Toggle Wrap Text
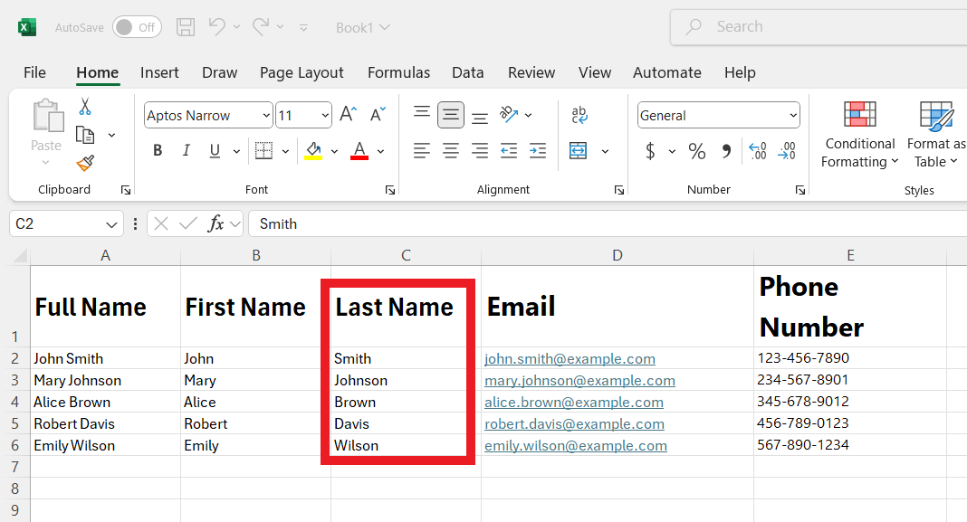 (x=579, y=115)
